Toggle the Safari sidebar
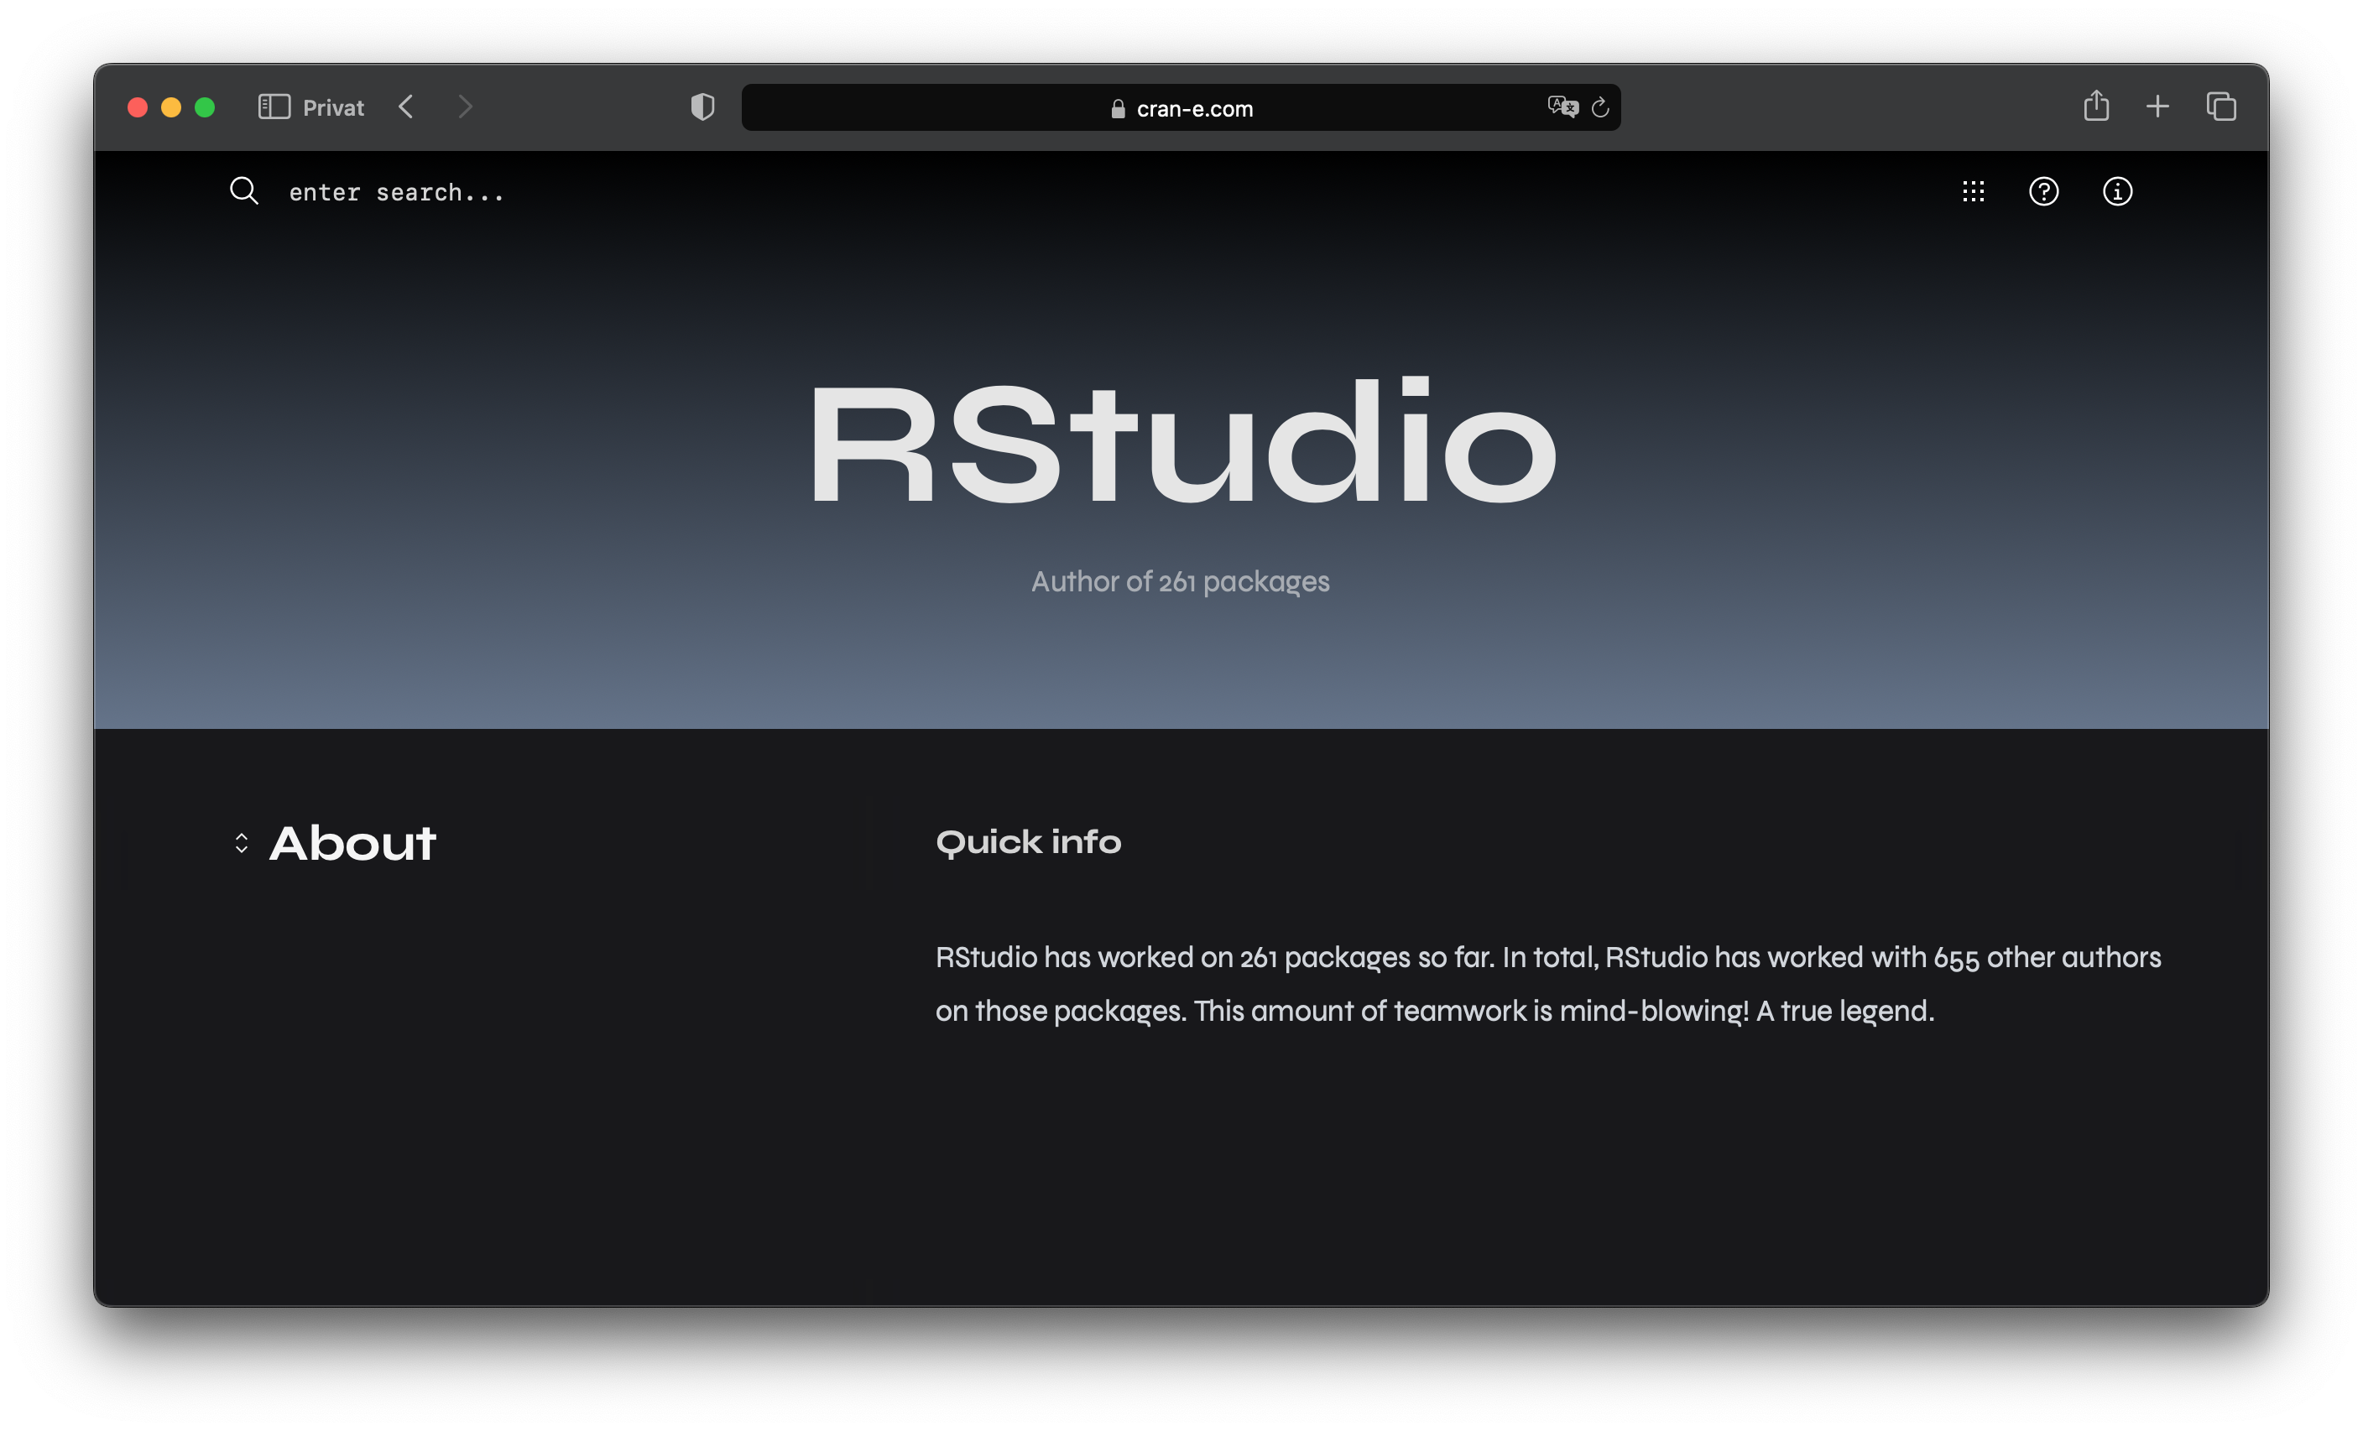The width and height of the screenshot is (2363, 1431). (x=274, y=107)
